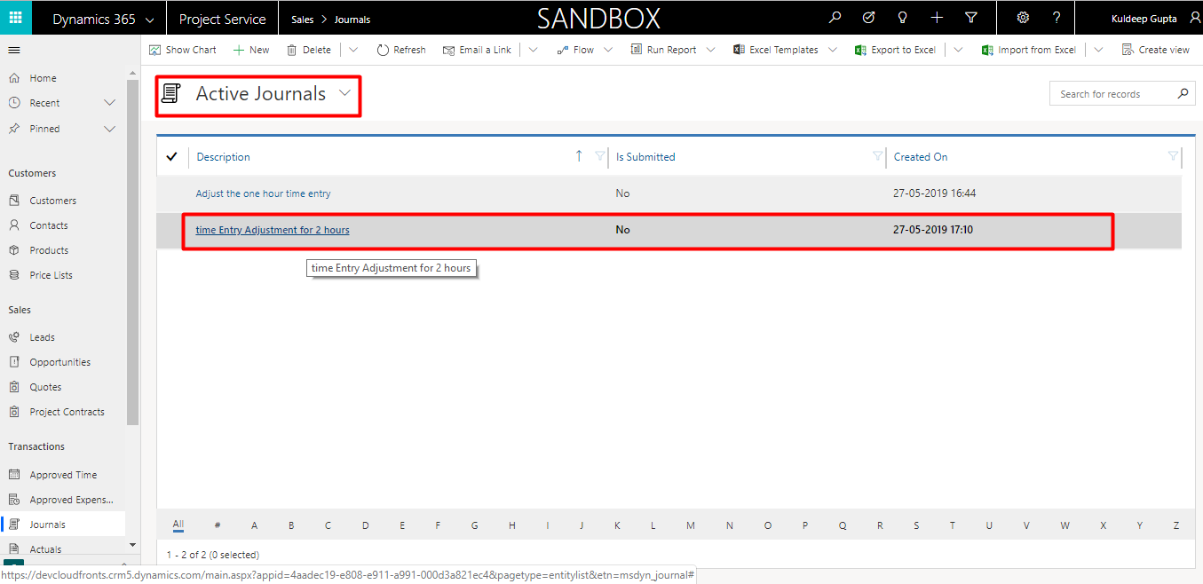Image resolution: width=1203 pixels, height=584 pixels.
Task: Toggle the hamburger navigation menu
Action: coord(14,51)
